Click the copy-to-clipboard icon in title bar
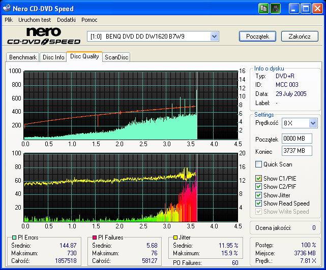Screen dimensions: 326x270 [263, 9]
